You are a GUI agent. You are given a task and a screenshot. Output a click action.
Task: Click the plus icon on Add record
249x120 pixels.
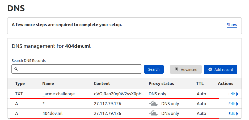tap(210, 69)
